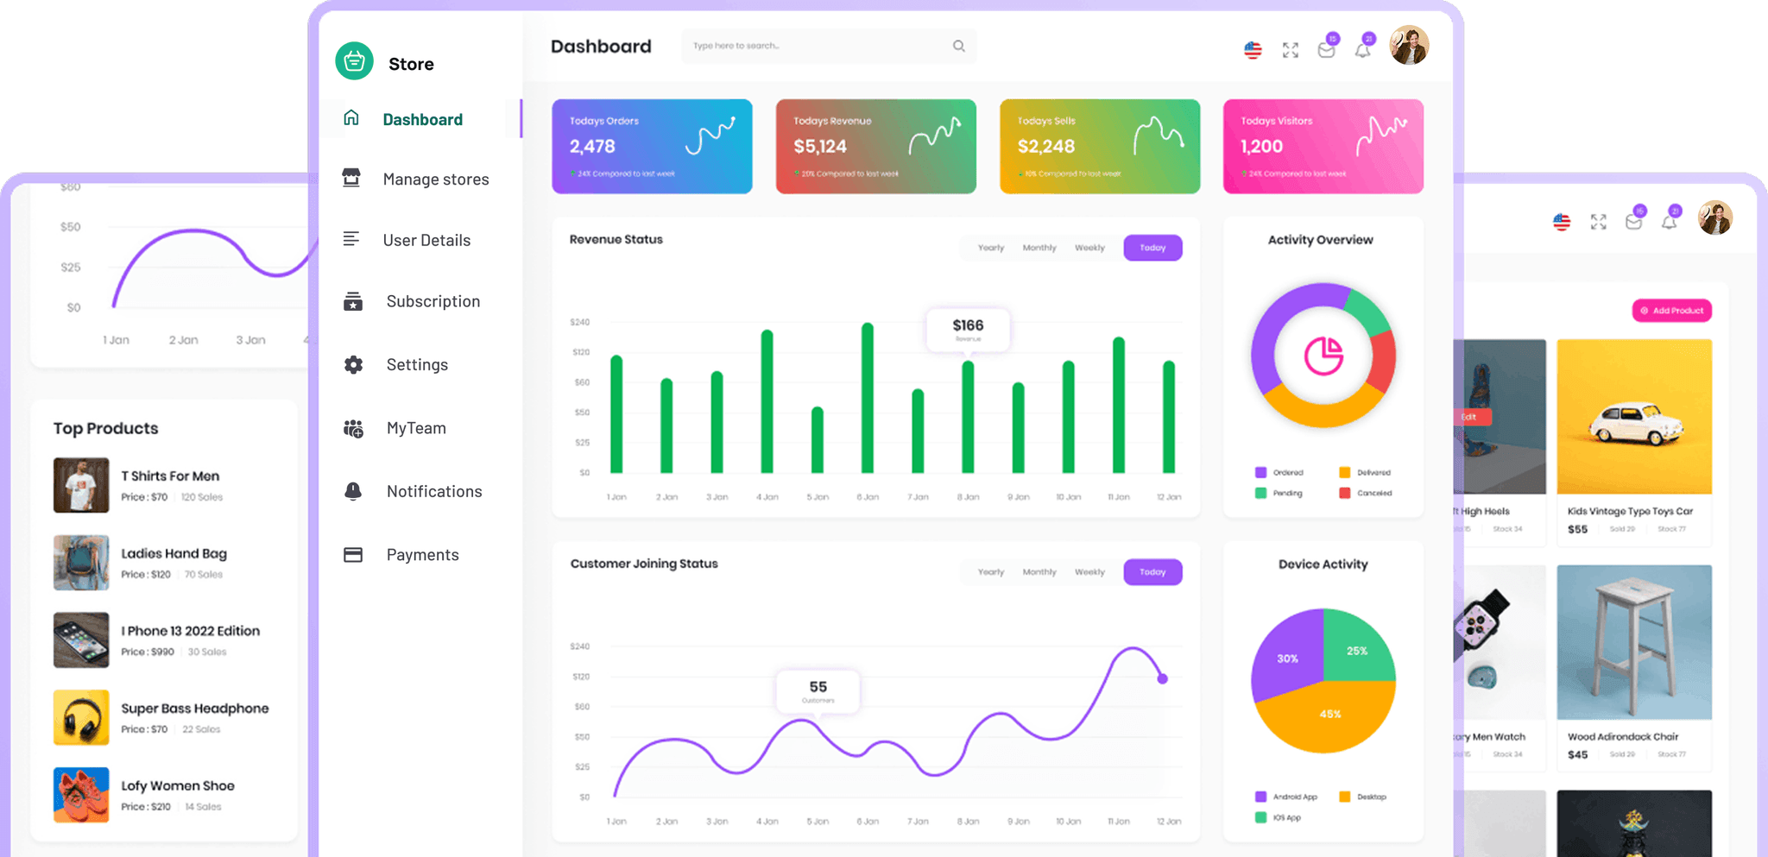1768x857 pixels.
Task: Click the IOS App legend swatch
Action: (x=1260, y=817)
